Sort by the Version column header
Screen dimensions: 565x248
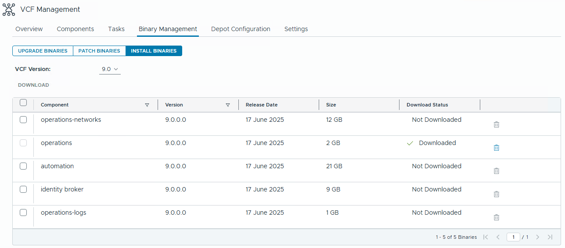(174, 105)
